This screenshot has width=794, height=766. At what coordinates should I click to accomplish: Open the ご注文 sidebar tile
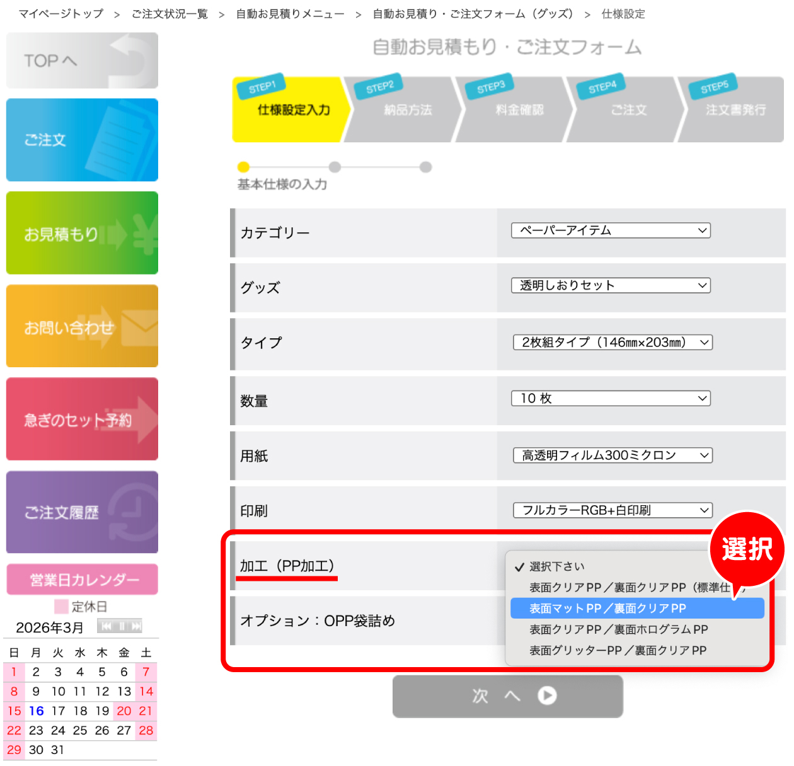click(82, 140)
